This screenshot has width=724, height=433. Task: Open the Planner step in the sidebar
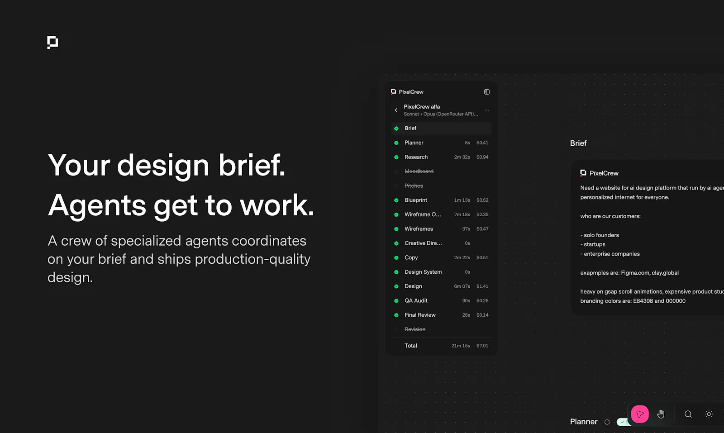coord(441,143)
